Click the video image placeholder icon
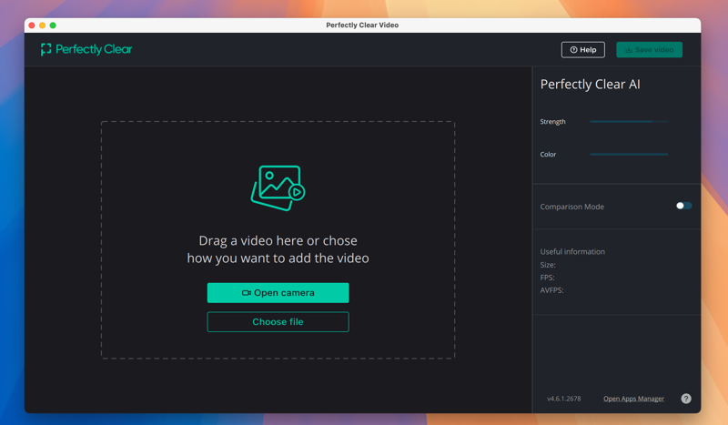 click(x=278, y=187)
